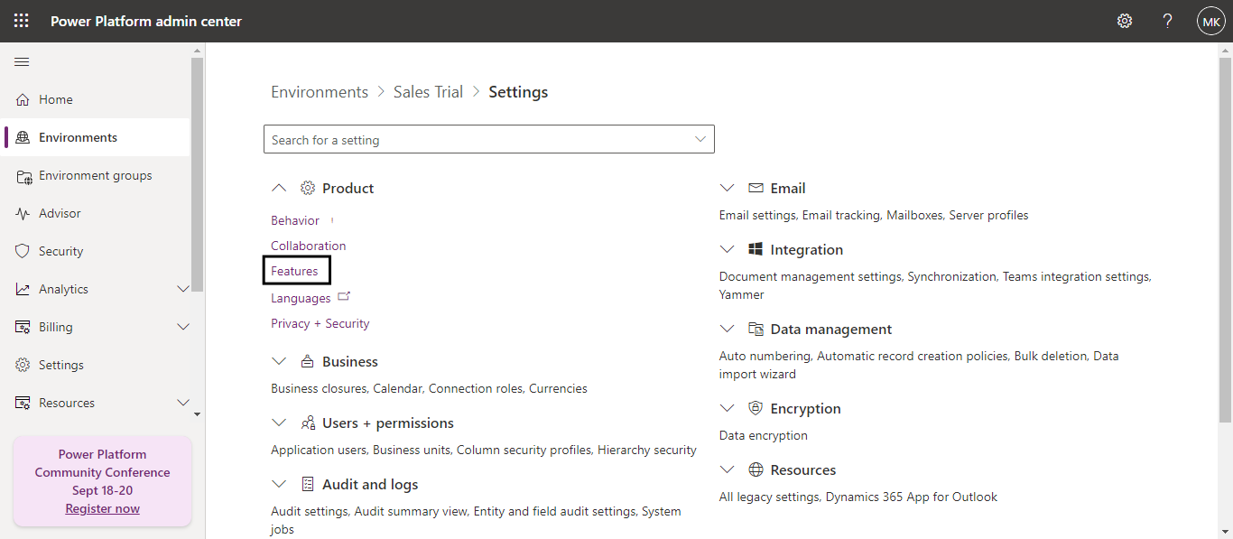Screen dimensions: 1233x539
Task: Collapse the Product settings section
Action: (279, 188)
